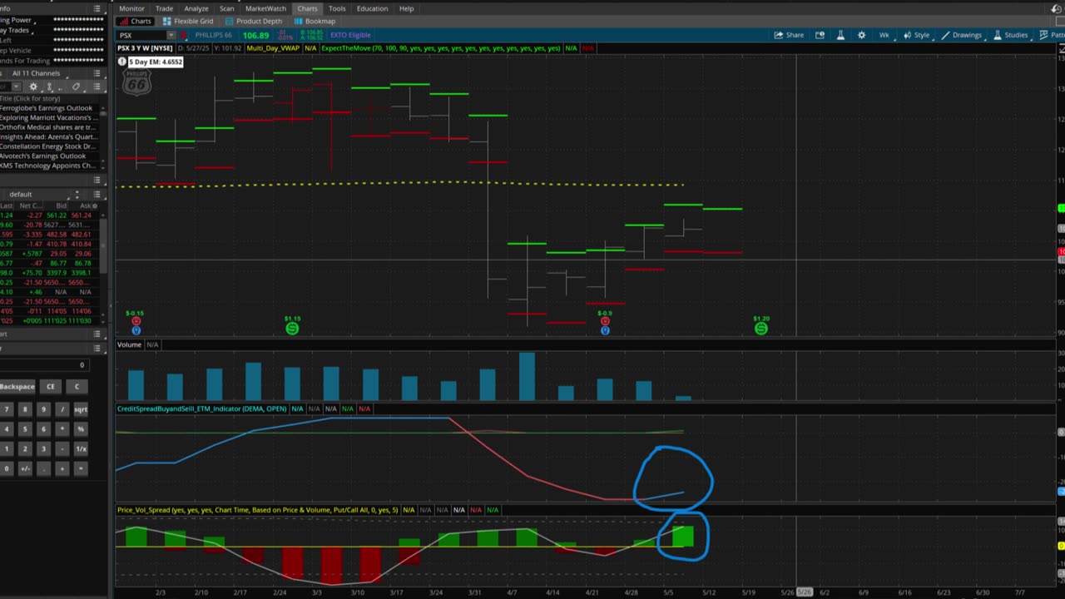The width and height of the screenshot is (1065, 599).
Task: Click the news tag filter icon
Action: coord(76,87)
